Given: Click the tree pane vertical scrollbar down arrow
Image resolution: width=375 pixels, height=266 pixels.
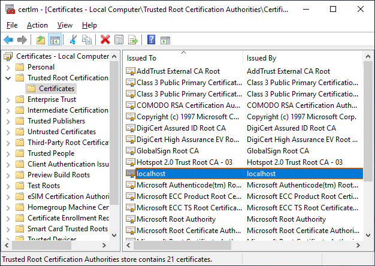Looking at the screenshot, I should [x=114, y=235].
